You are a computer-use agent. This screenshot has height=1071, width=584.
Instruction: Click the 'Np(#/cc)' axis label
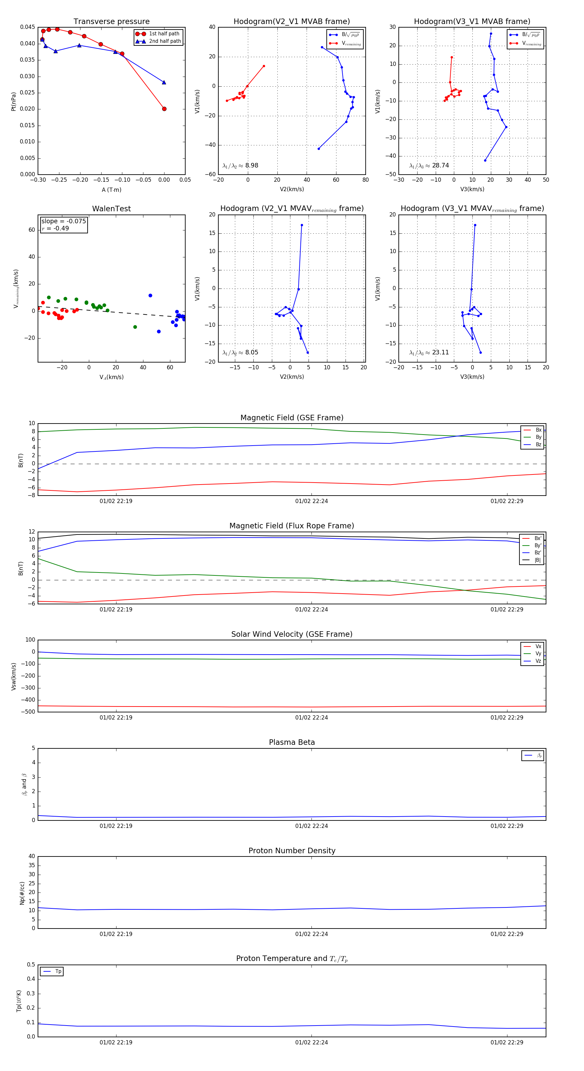22,893
